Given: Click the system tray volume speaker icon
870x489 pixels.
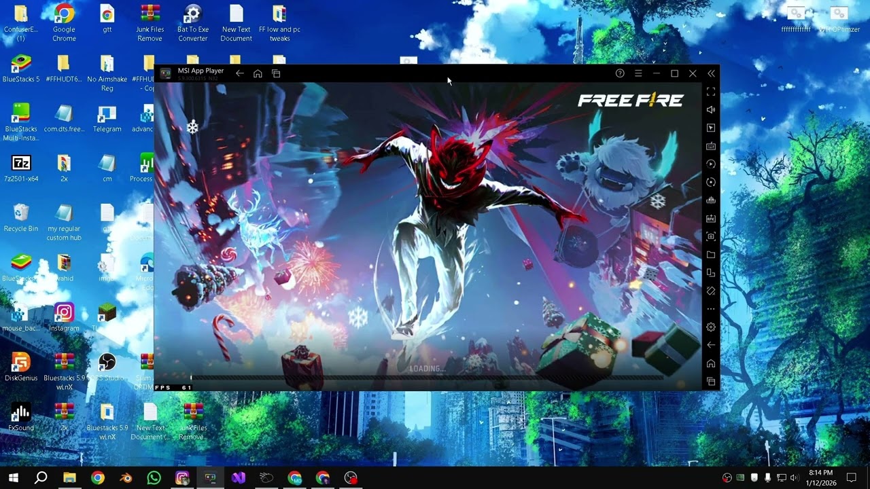Looking at the screenshot, I should [794, 477].
